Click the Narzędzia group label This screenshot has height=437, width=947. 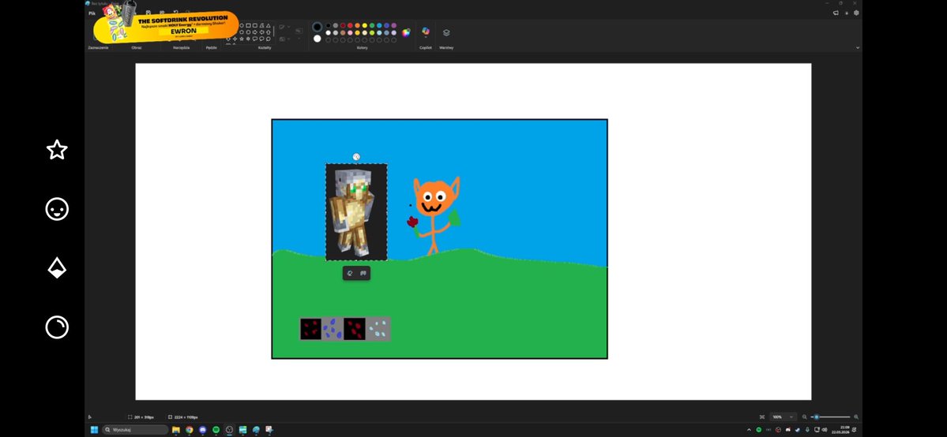click(x=181, y=47)
